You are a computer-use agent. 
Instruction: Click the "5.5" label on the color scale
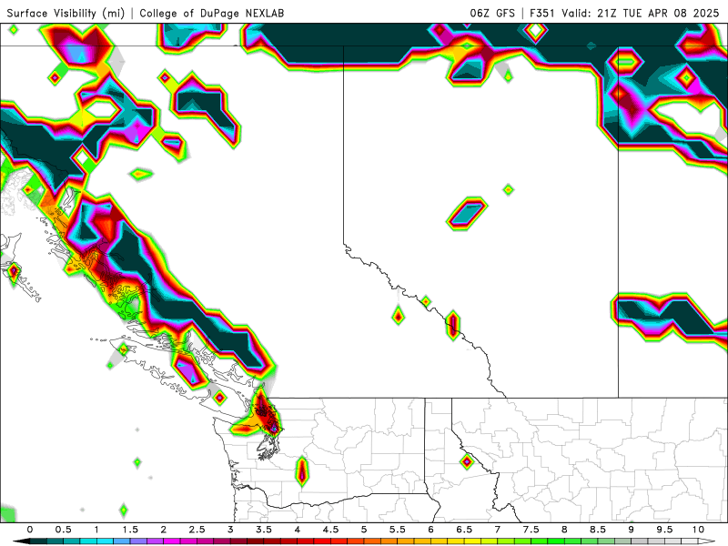(x=398, y=530)
